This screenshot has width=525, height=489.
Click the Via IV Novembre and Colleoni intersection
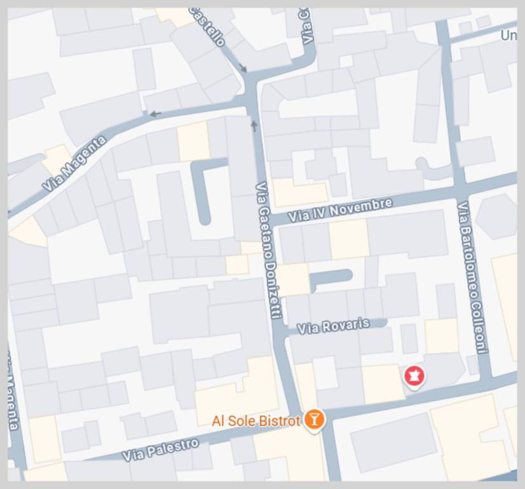tap(461, 188)
